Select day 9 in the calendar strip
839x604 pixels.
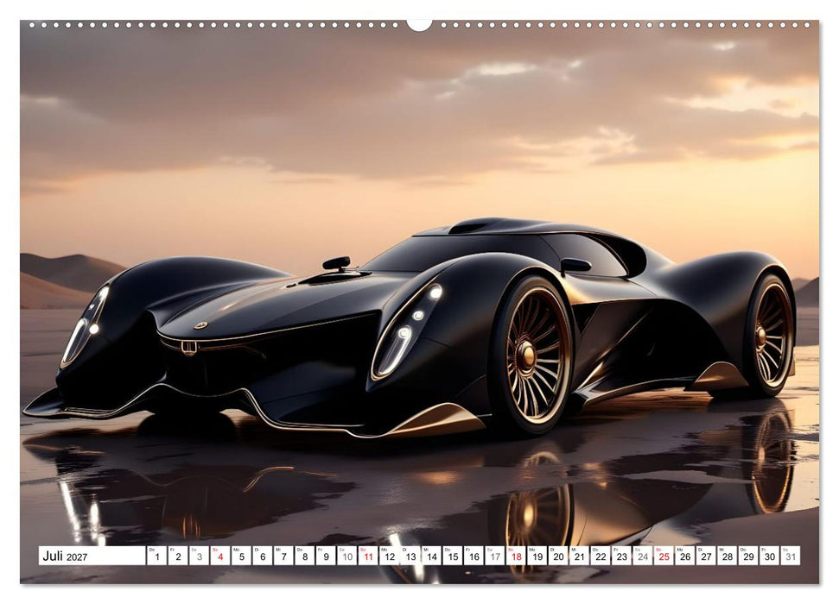326,556
